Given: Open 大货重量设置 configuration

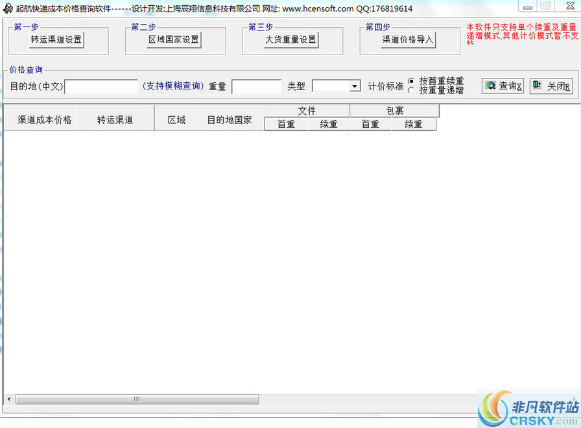Looking at the screenshot, I should point(291,40).
